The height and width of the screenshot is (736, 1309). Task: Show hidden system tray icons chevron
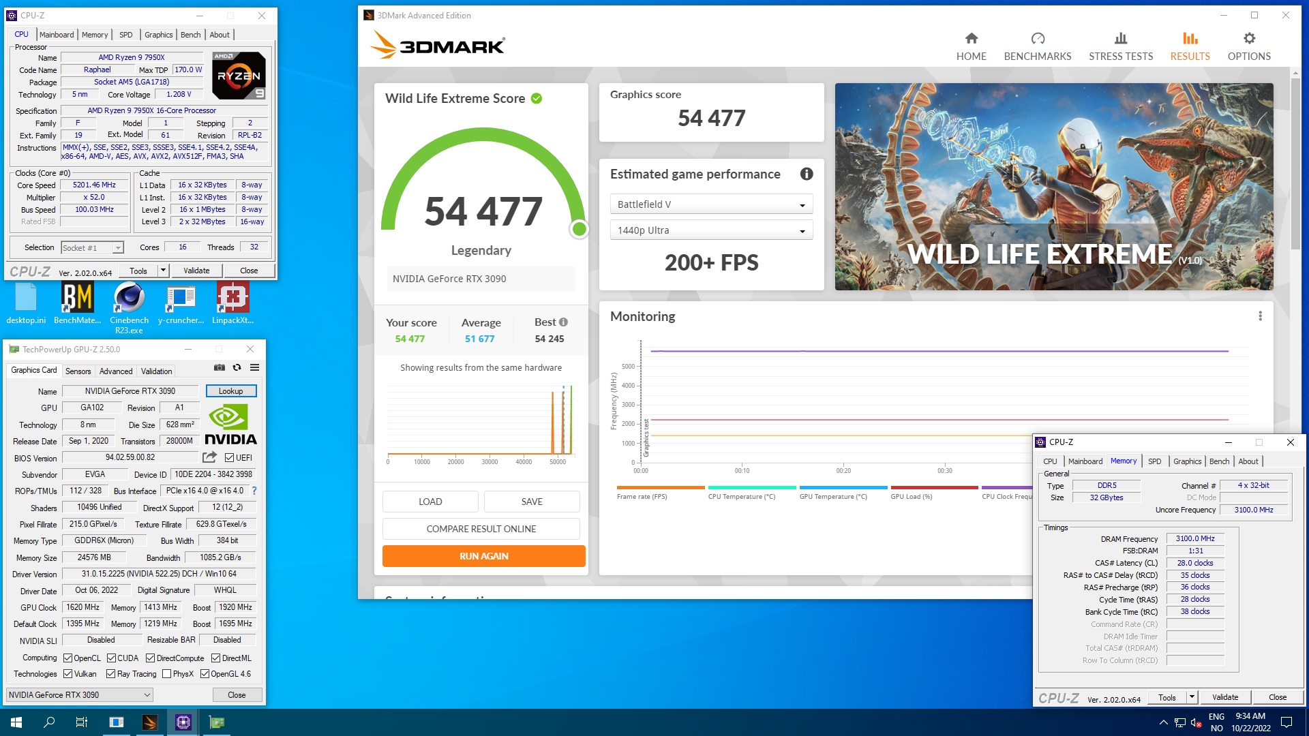pos(1163,722)
